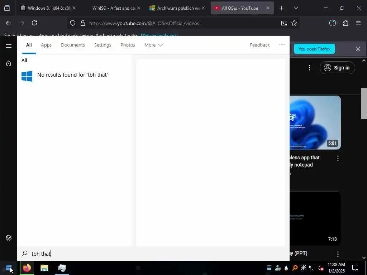Click Firefox back arrow button
The width and height of the screenshot is (367, 275).
tap(9, 23)
